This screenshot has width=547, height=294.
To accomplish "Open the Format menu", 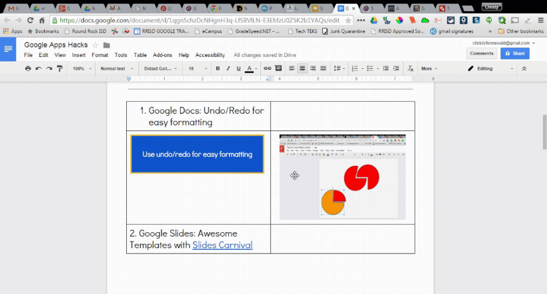I will pos(100,55).
